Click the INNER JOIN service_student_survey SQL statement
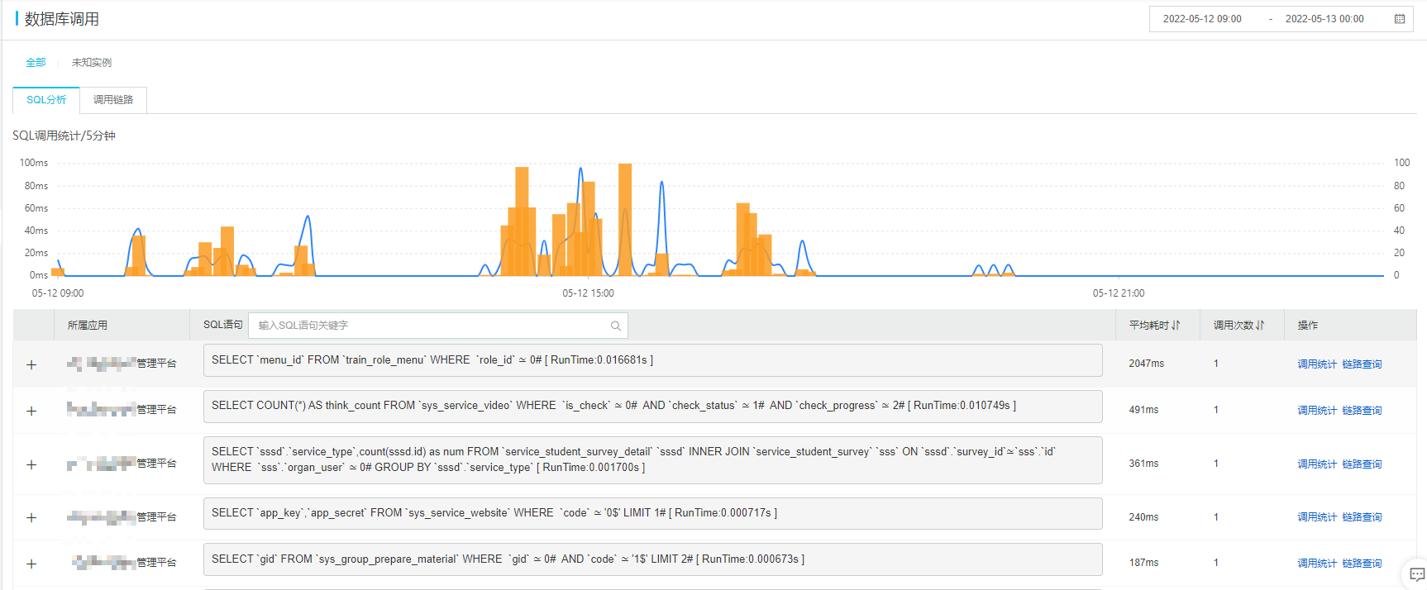This screenshot has width=1427, height=590. (x=653, y=460)
